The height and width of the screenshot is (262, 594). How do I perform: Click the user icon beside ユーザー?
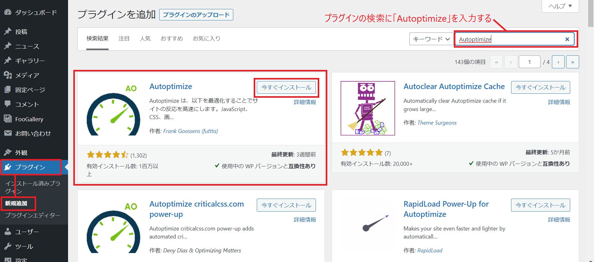coord(8,232)
